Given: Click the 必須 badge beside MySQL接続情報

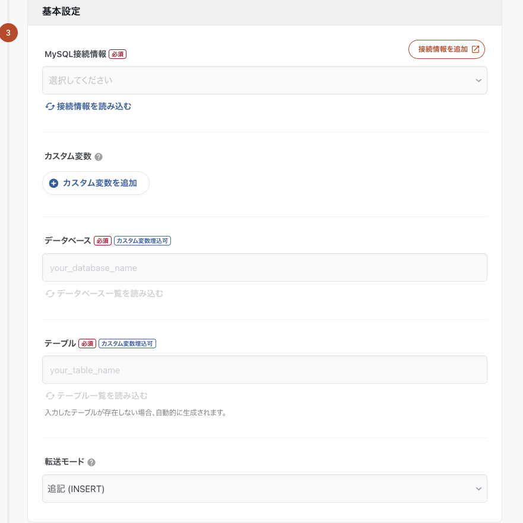Looking at the screenshot, I should click(x=118, y=54).
